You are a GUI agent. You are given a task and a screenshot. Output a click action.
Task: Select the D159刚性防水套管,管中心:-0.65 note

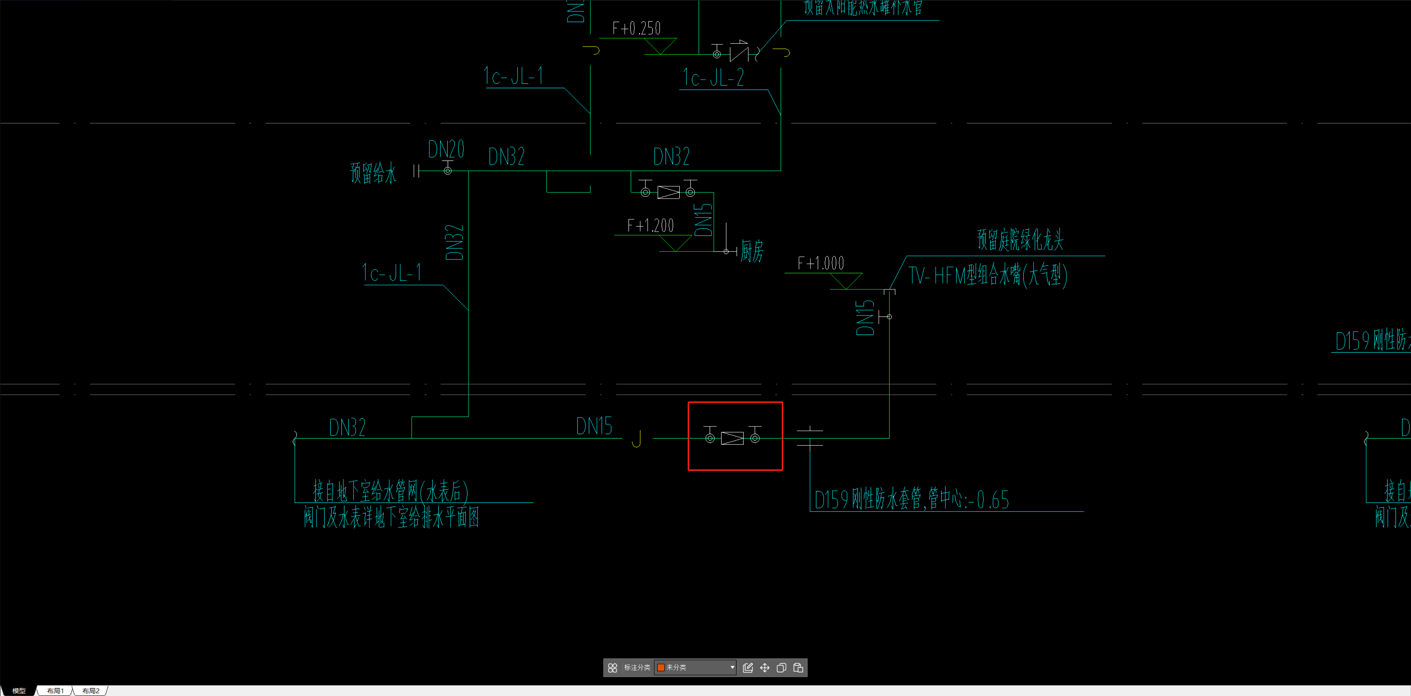pyautogui.click(x=912, y=499)
